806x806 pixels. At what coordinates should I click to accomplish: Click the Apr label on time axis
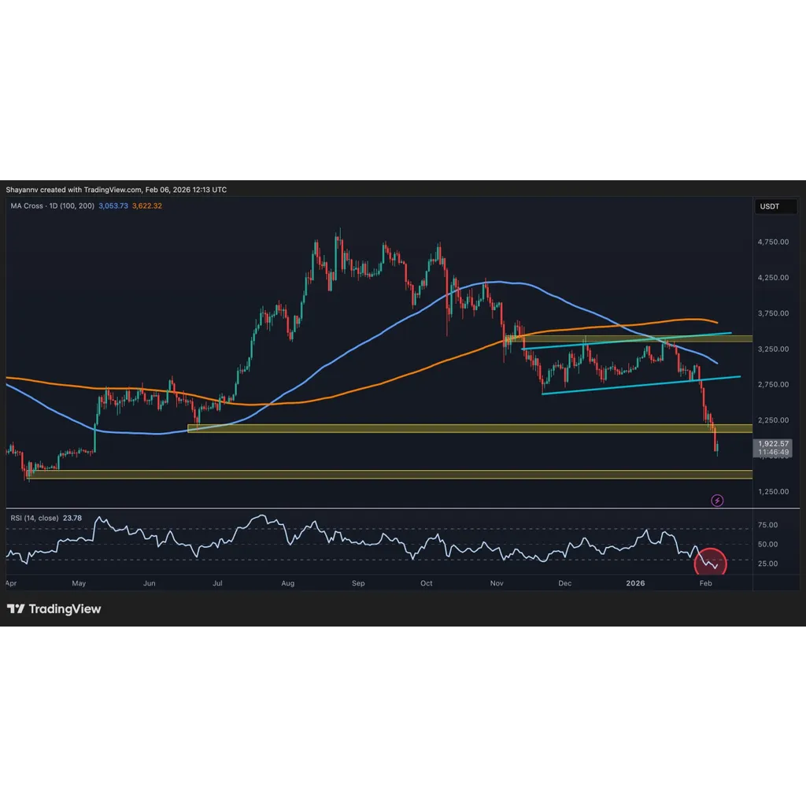11,583
